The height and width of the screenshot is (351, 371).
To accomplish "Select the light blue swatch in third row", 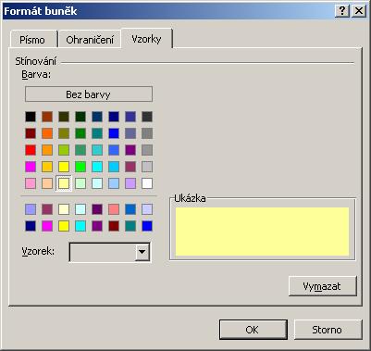I will tap(114, 150).
